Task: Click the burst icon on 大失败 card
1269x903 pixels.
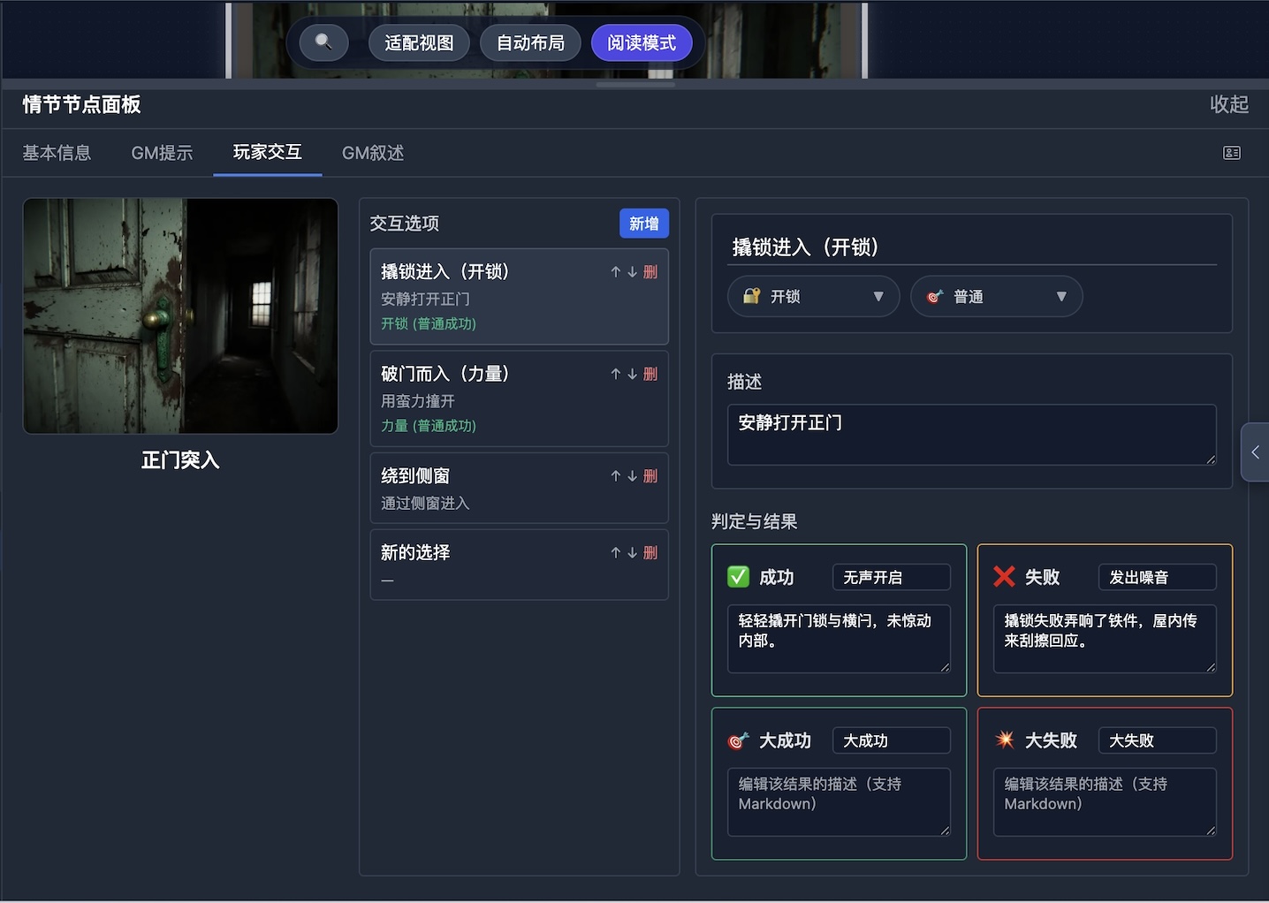Action: 1005,740
